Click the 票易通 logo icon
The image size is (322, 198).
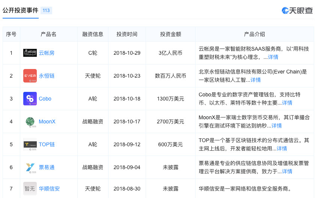click(30, 167)
